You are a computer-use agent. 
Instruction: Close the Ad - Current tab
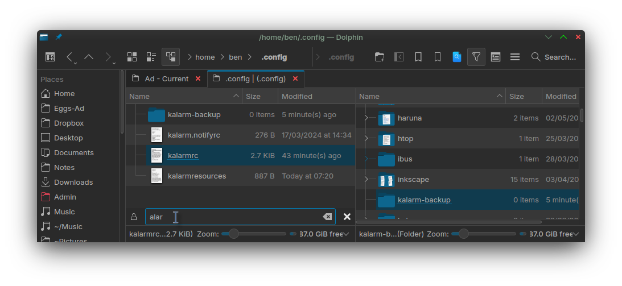click(x=198, y=79)
